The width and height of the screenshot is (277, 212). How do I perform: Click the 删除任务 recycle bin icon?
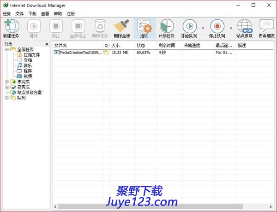click(x=100, y=26)
